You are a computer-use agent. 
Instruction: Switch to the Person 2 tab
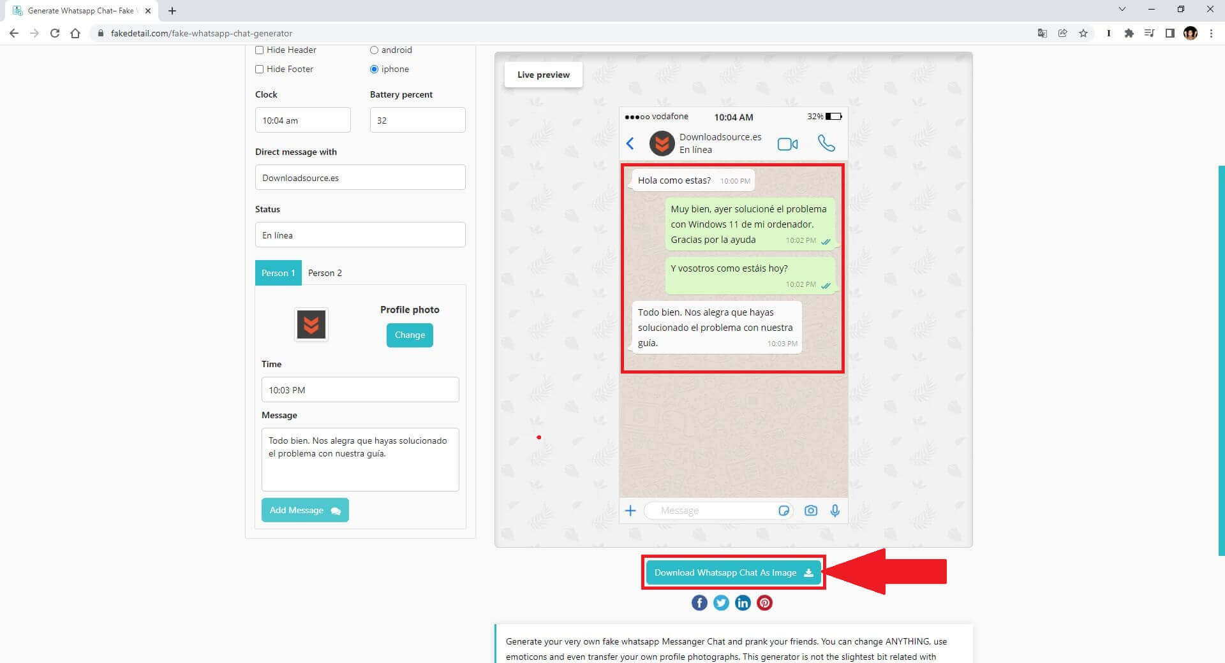point(325,273)
